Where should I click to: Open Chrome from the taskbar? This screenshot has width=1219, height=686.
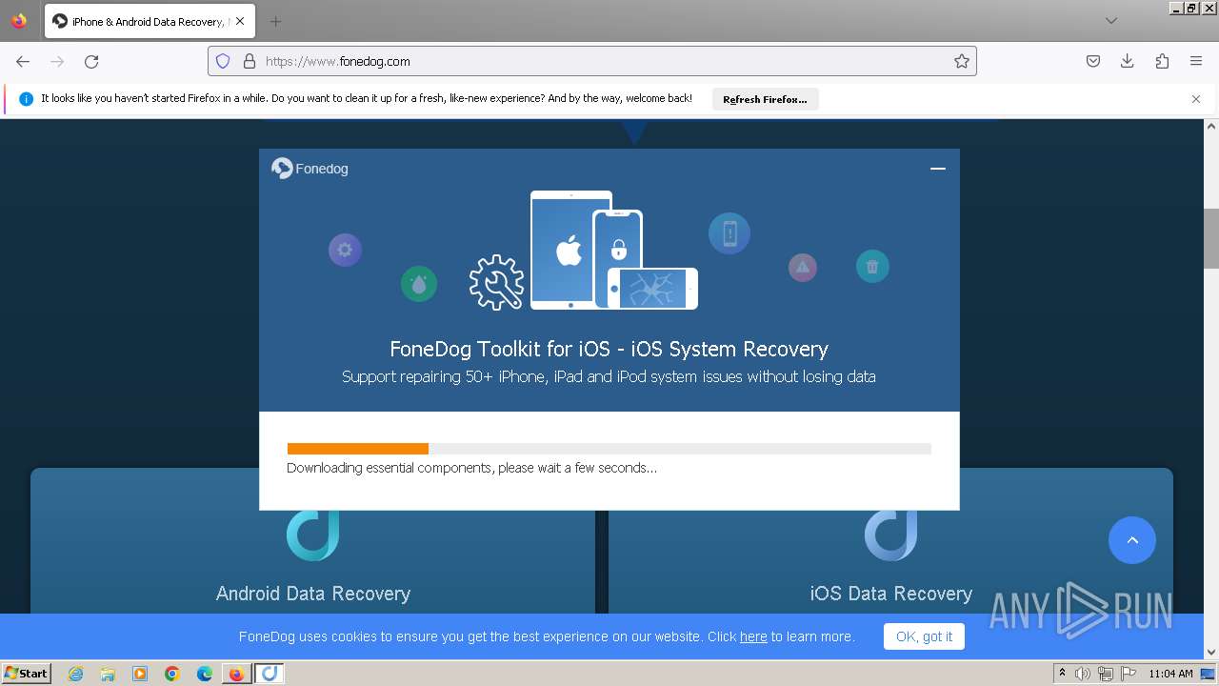(x=172, y=674)
